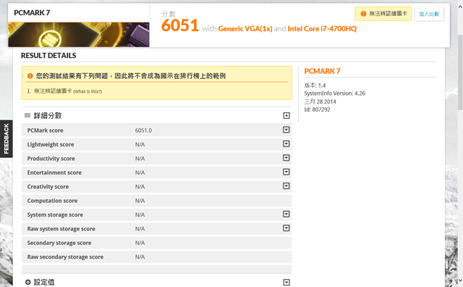Expand the Lightweight score row
The height and width of the screenshot is (287, 463).
point(286,143)
